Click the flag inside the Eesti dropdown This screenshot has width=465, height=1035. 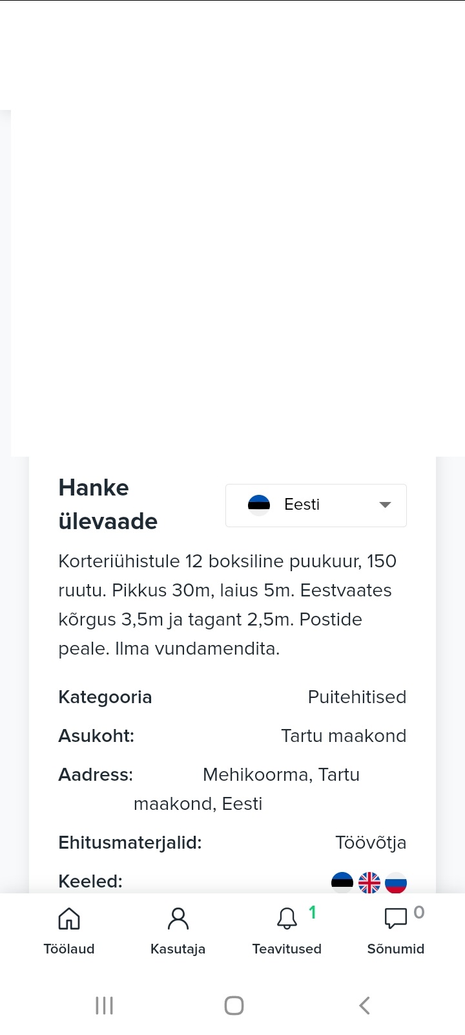(x=259, y=505)
